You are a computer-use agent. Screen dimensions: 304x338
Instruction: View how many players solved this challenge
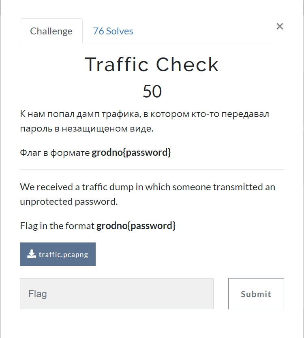[x=113, y=31]
